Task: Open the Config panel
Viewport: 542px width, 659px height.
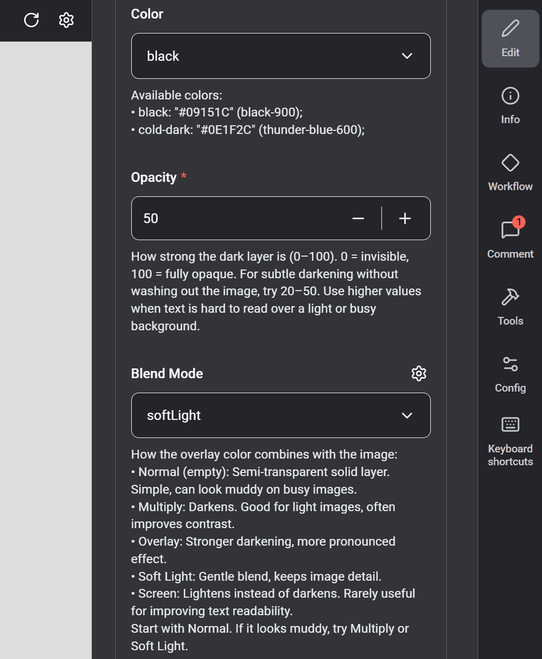Action: [x=510, y=375]
